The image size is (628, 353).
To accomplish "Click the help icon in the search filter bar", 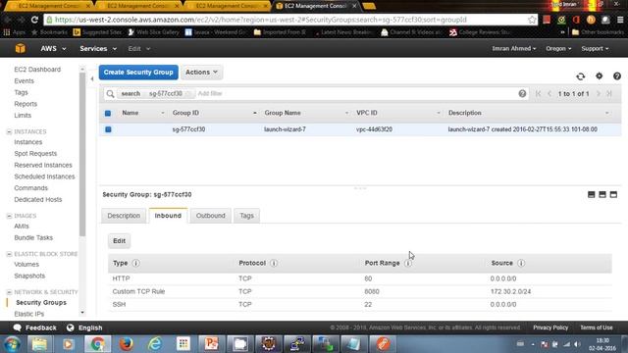I will [522, 93].
